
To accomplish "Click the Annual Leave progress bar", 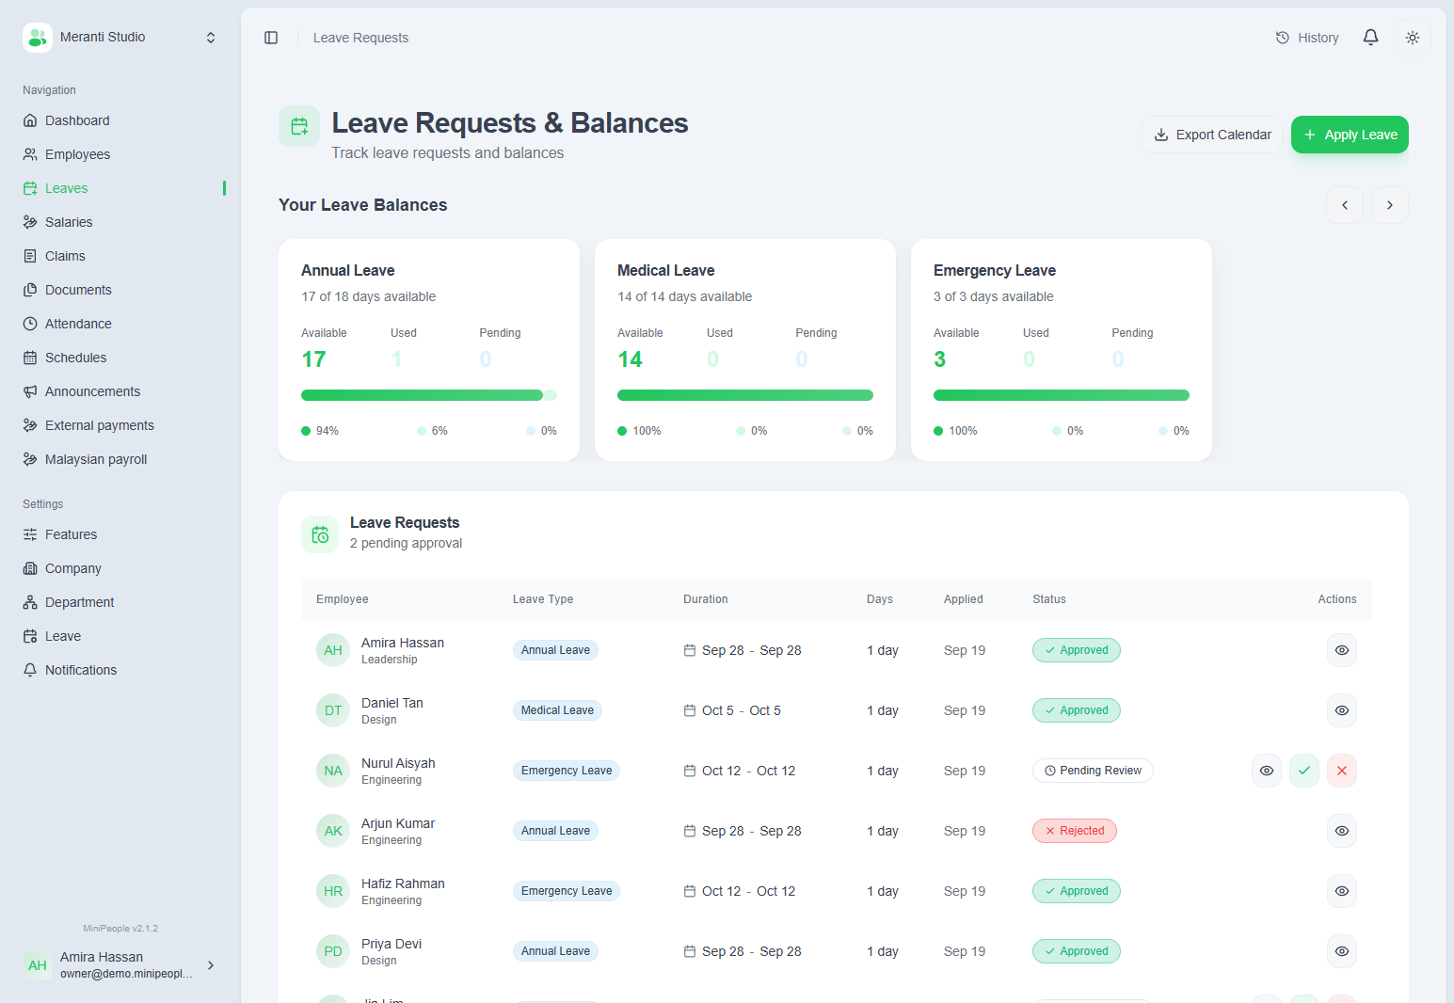I will [429, 395].
